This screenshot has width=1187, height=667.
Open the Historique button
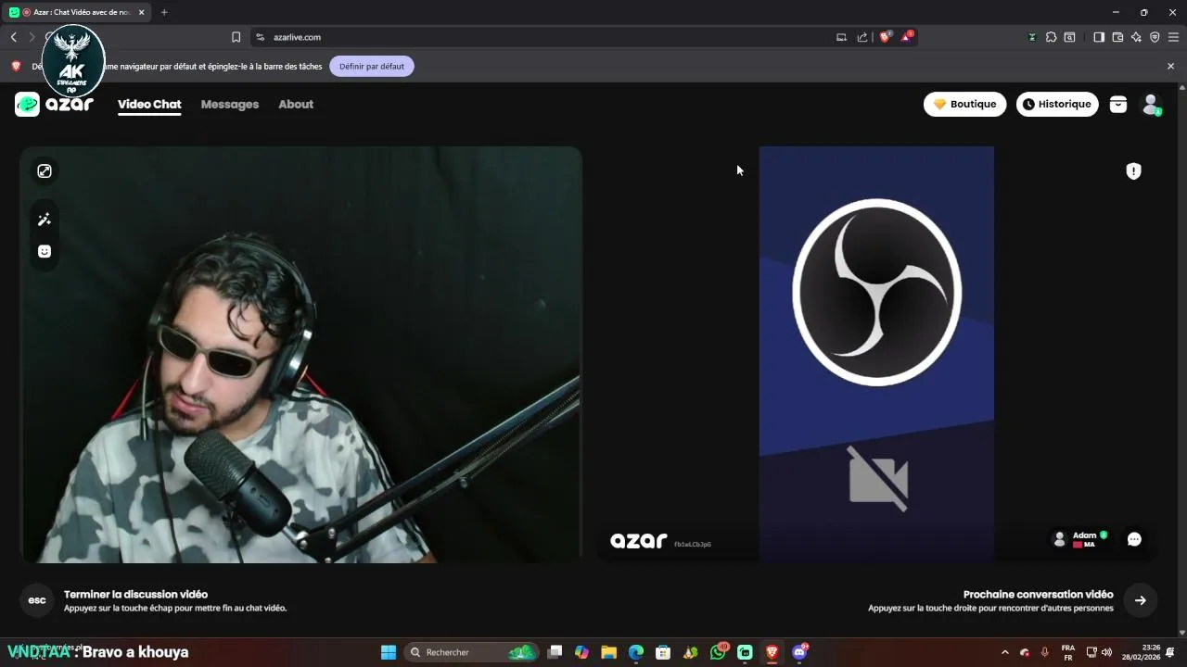[1057, 104]
